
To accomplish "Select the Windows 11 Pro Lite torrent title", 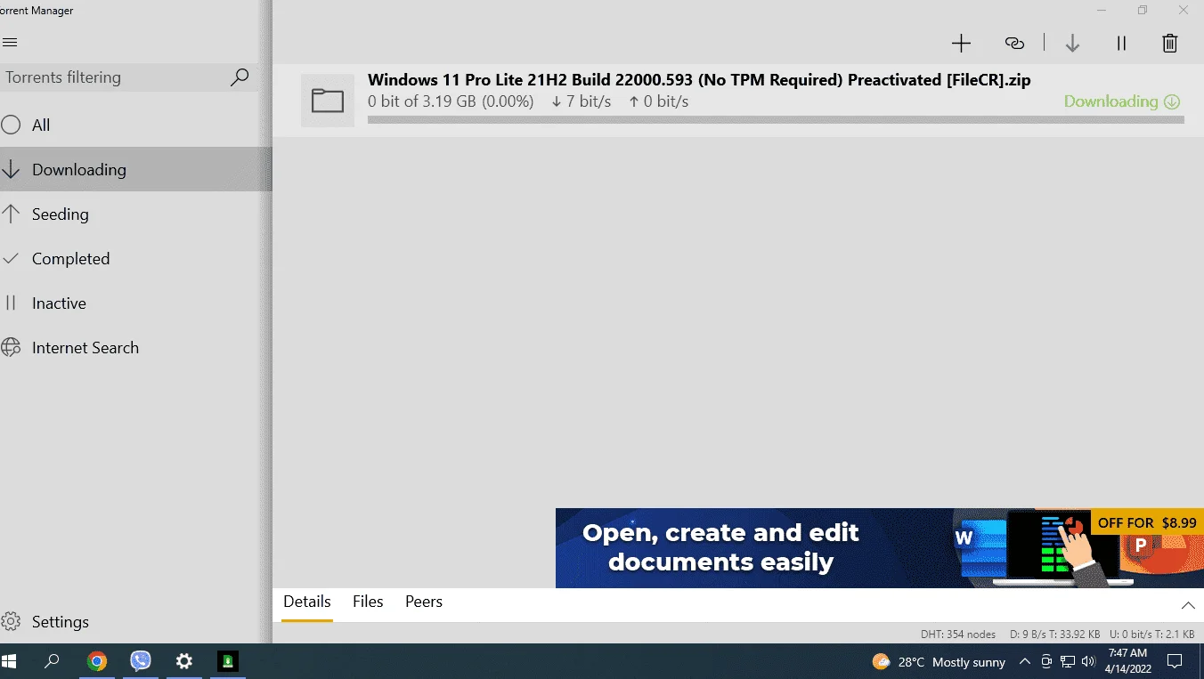I will click(699, 80).
